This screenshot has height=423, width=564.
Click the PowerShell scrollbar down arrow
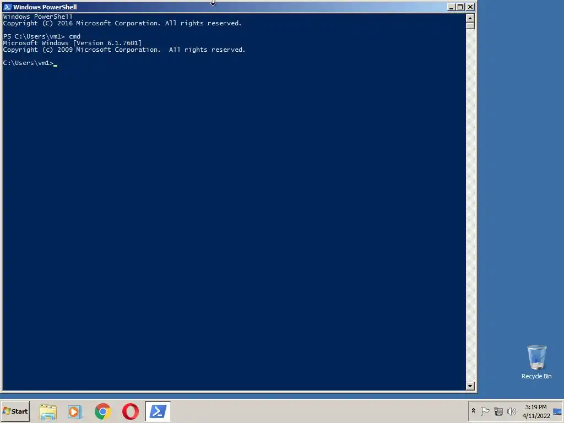pyautogui.click(x=470, y=386)
